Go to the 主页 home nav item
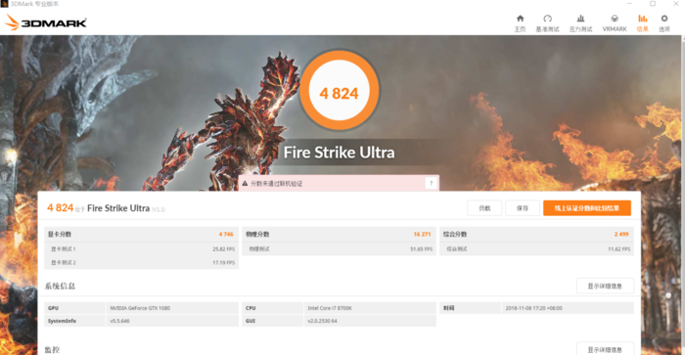This screenshot has height=355, width=685. (x=520, y=23)
